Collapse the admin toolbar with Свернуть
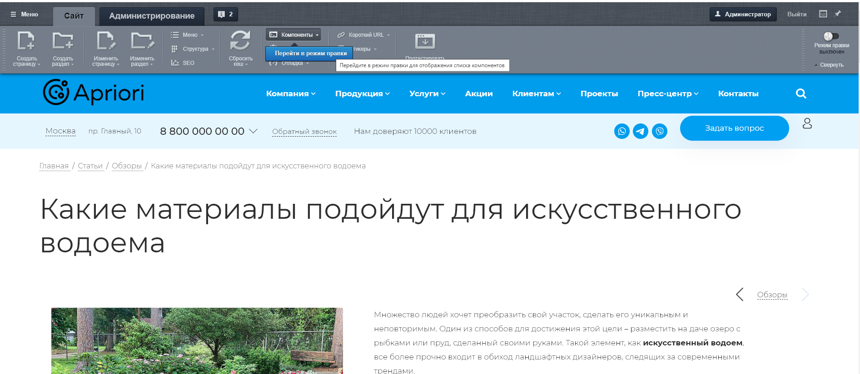 [831, 65]
